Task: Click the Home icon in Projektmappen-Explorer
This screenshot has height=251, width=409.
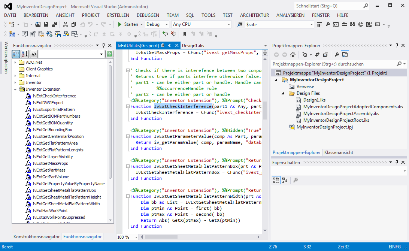Action: click(x=293, y=55)
